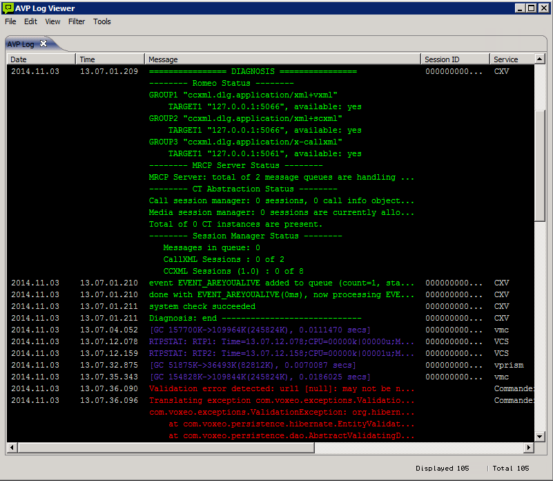
Task: Open the Tools menu
Action: [101, 21]
